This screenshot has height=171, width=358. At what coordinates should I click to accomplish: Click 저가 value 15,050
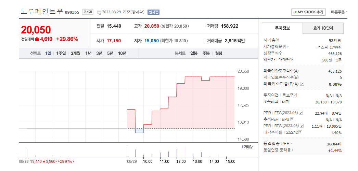point(152,41)
